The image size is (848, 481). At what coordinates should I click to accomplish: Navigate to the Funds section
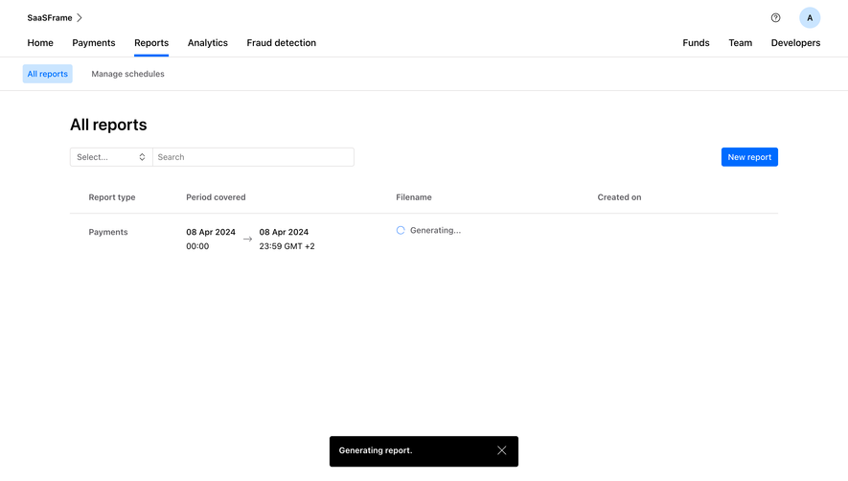pos(696,43)
